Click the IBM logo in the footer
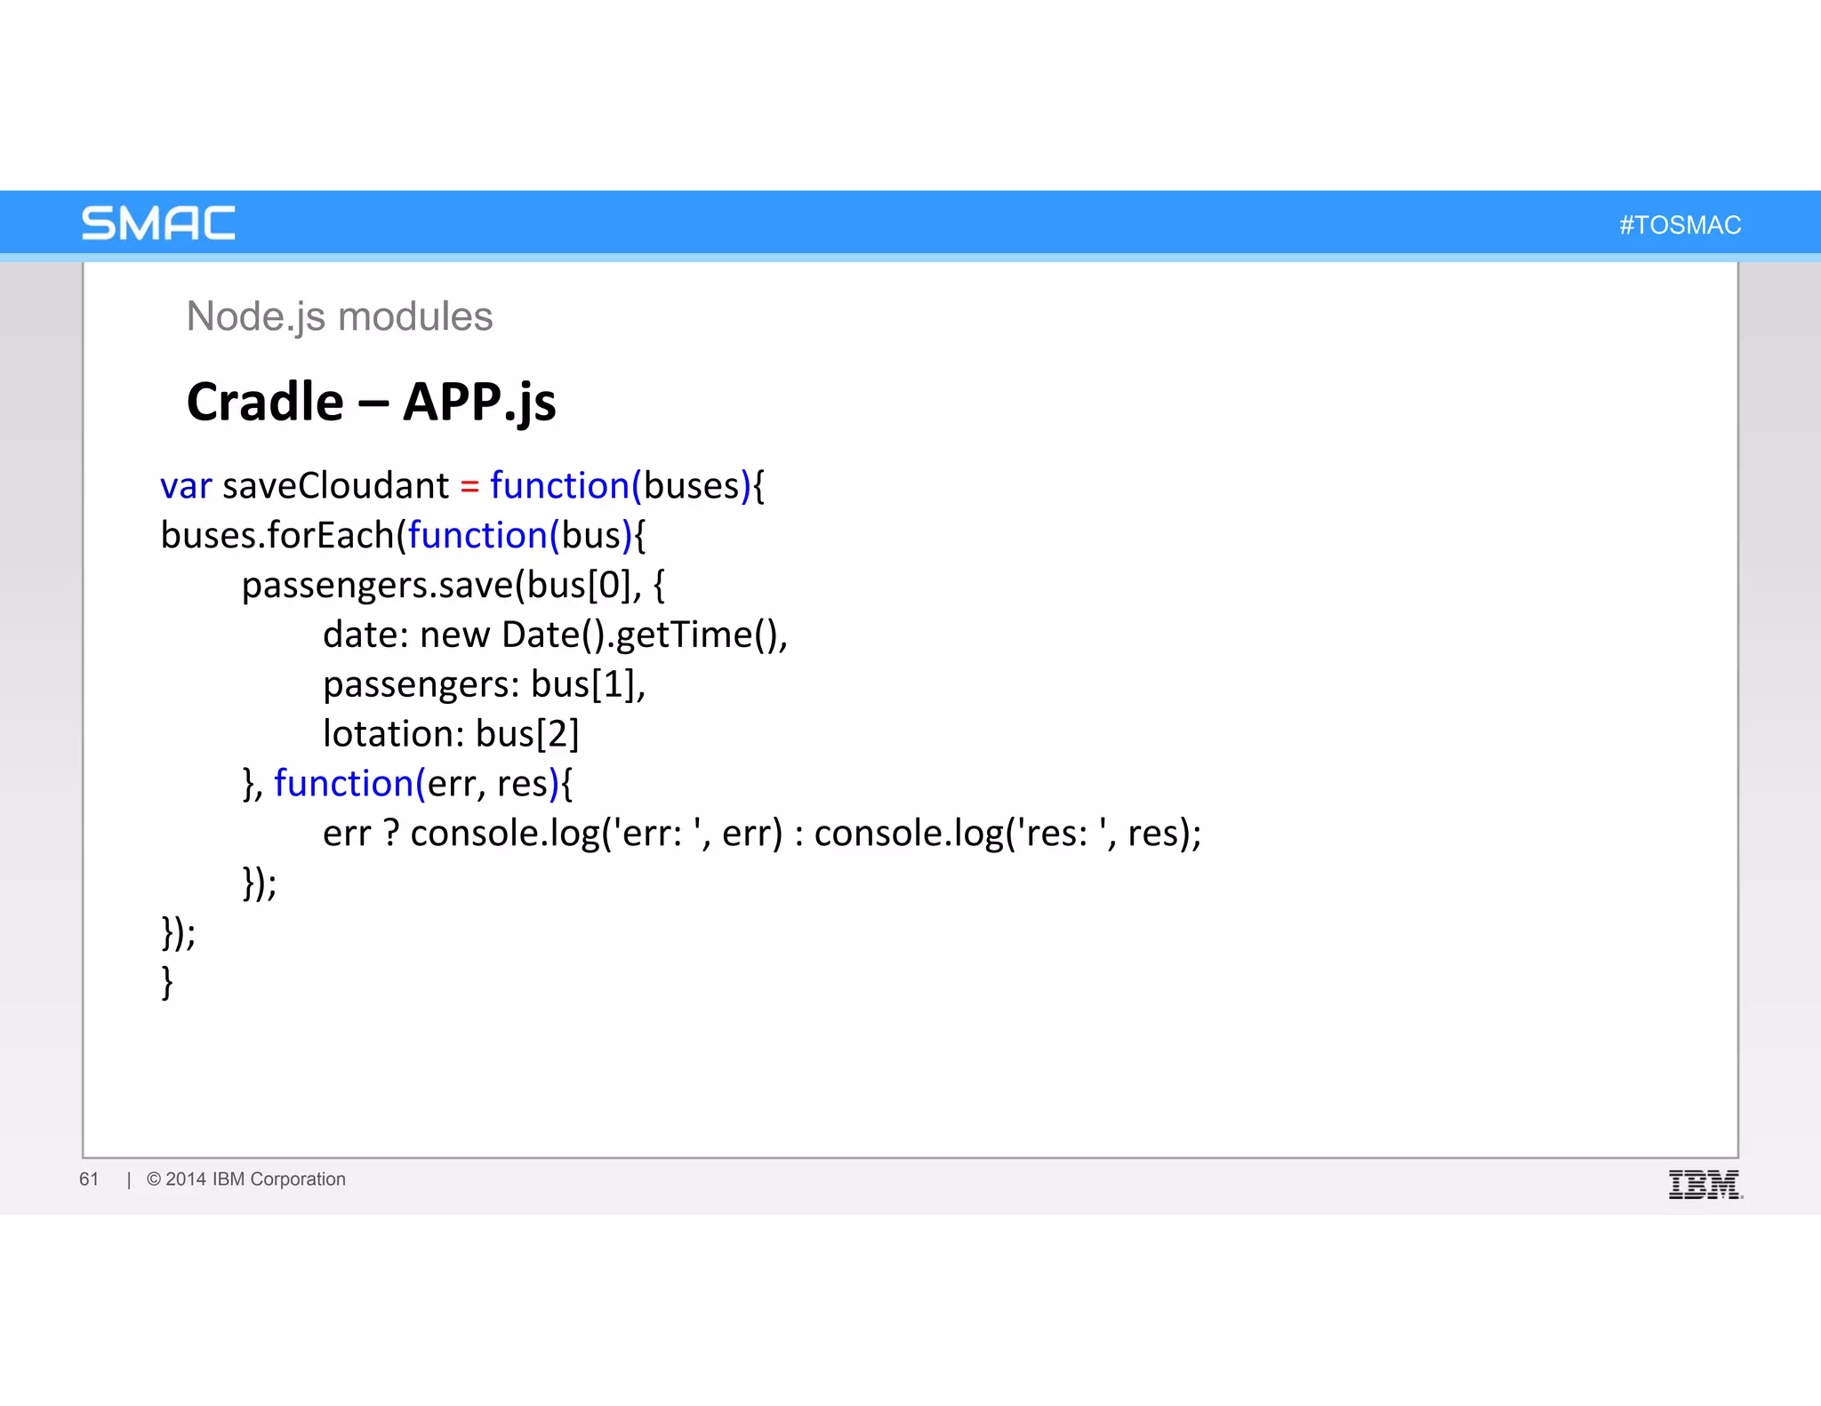Image resolution: width=1821 pixels, height=1406 pixels. click(x=1705, y=1185)
